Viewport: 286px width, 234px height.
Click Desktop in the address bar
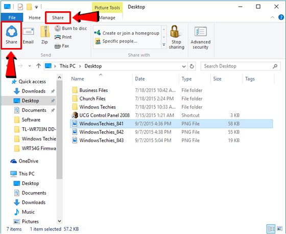pyautogui.click(x=93, y=66)
